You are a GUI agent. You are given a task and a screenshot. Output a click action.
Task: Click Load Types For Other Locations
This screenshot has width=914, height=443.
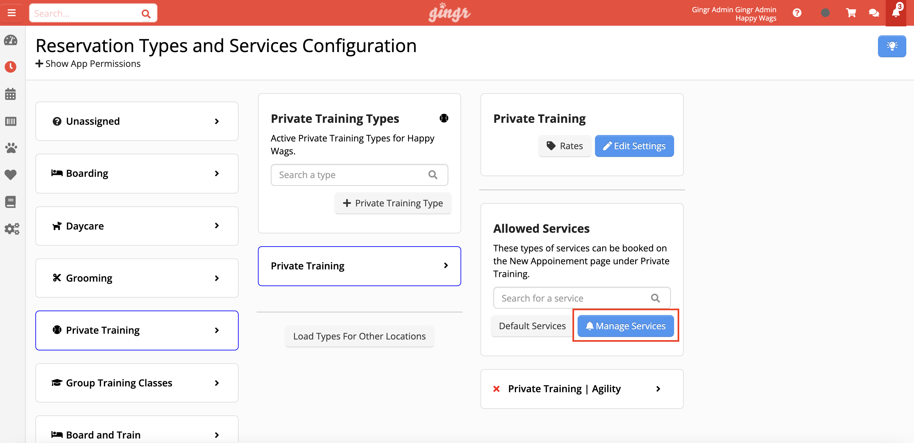coord(359,336)
